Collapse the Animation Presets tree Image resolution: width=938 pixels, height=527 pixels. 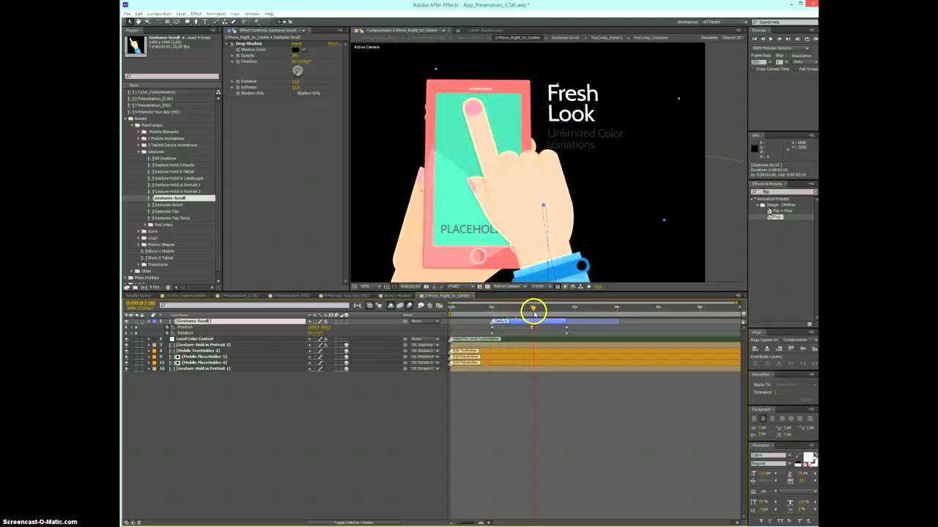point(753,198)
